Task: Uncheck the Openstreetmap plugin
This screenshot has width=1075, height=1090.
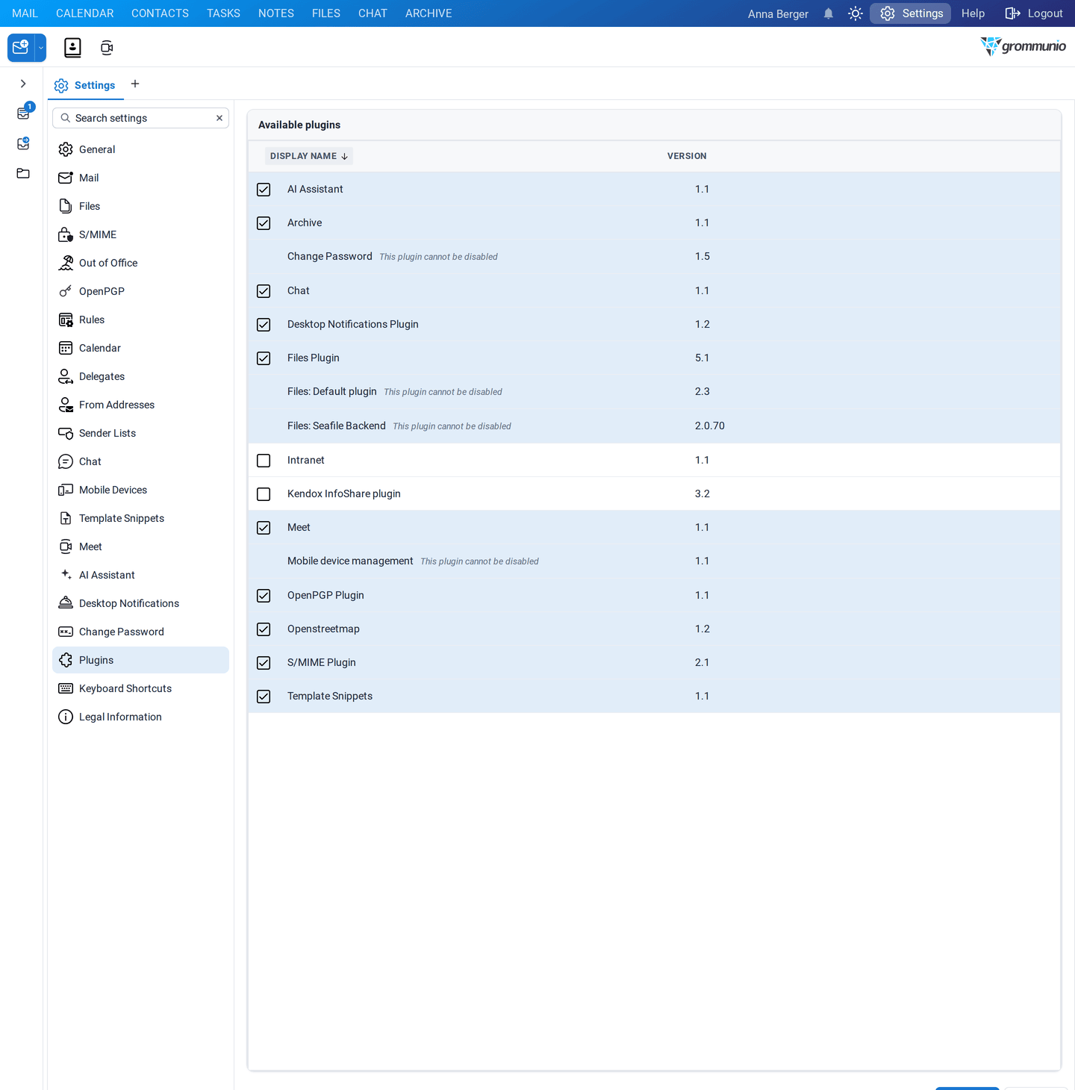Action: tap(264, 629)
